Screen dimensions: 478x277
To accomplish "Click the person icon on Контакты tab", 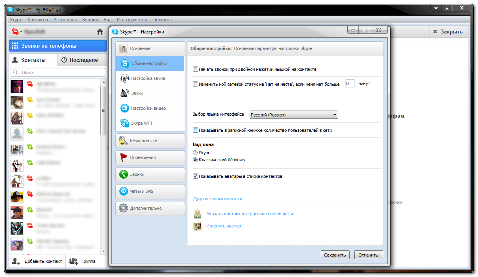I will point(15,60).
